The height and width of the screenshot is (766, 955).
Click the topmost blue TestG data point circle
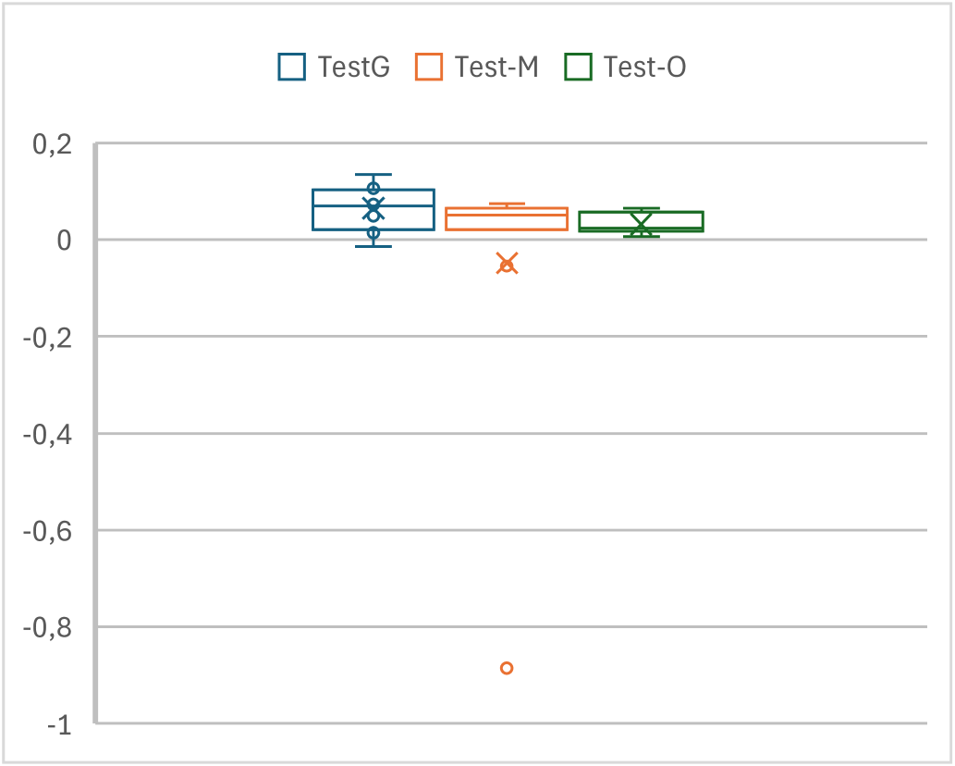tap(373, 189)
